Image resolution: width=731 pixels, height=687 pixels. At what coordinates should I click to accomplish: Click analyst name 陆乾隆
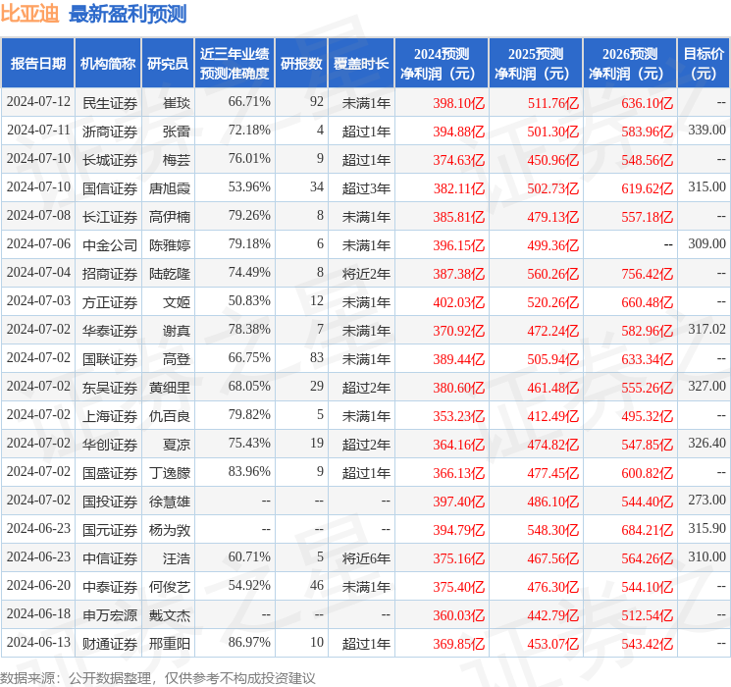click(170, 273)
